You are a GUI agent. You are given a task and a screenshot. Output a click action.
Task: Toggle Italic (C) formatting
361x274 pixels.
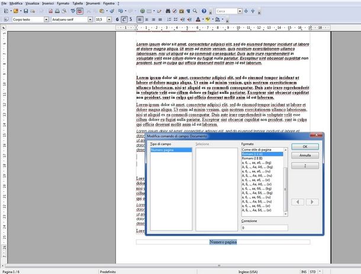tap(124, 19)
